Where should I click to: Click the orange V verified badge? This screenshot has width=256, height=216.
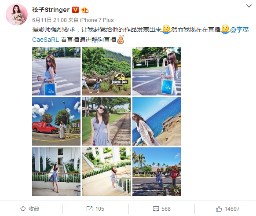point(75,10)
